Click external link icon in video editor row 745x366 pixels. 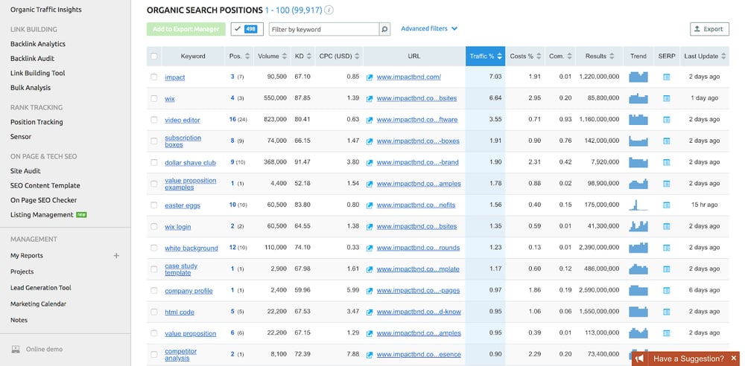coord(370,120)
